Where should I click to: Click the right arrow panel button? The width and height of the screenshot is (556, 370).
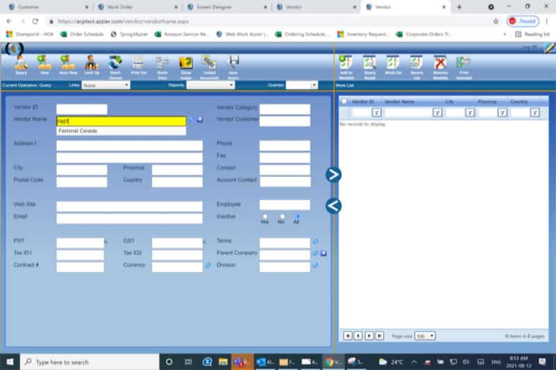(334, 175)
